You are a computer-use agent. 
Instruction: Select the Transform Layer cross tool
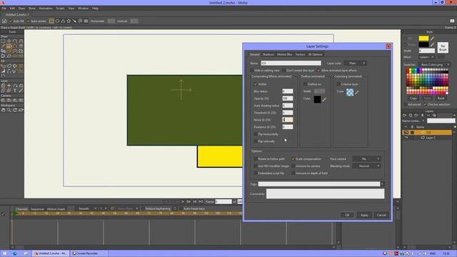[9, 86]
